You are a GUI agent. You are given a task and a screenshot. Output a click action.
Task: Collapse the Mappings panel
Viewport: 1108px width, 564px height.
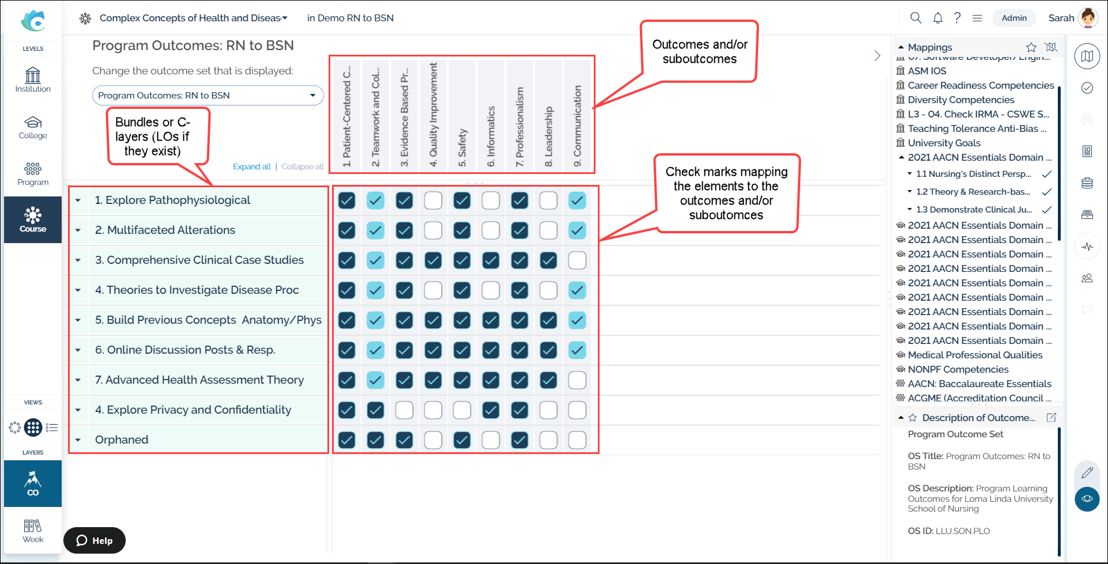[x=901, y=47]
